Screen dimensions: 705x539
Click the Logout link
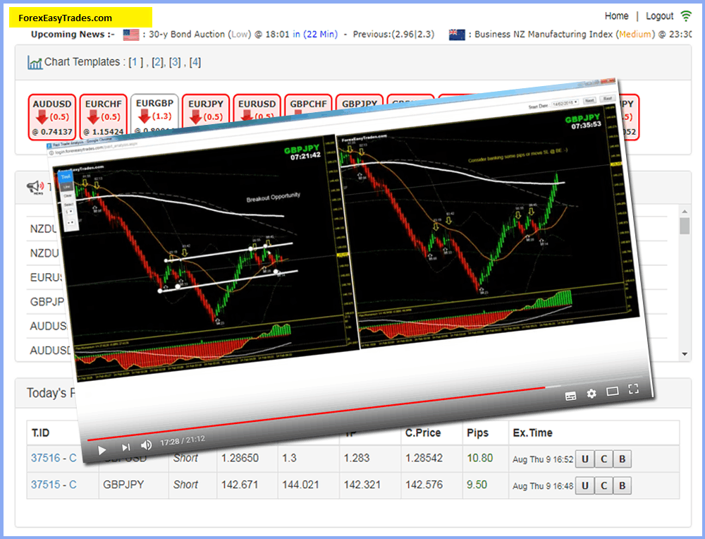(660, 16)
